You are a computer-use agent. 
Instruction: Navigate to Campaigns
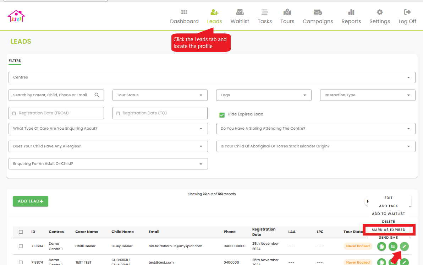(318, 16)
